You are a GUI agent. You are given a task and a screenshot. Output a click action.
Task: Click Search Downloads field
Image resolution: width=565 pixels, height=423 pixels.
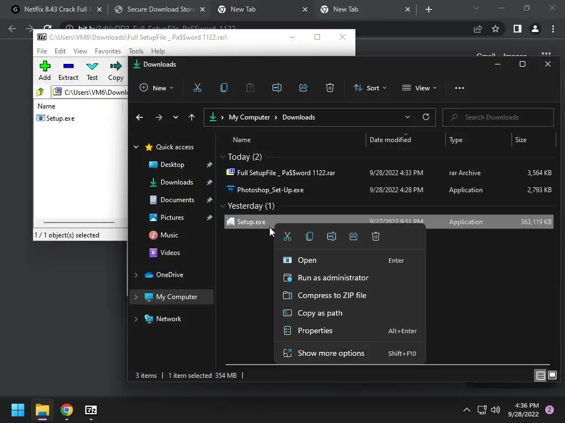click(498, 117)
